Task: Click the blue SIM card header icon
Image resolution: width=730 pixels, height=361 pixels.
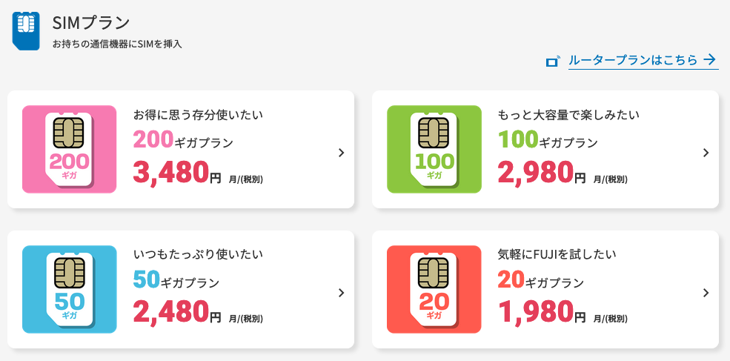Action: (26, 30)
